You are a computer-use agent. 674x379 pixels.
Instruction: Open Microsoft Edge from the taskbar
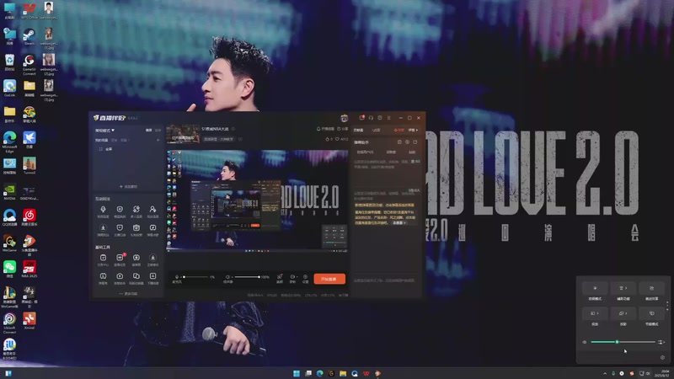[x=320, y=373]
